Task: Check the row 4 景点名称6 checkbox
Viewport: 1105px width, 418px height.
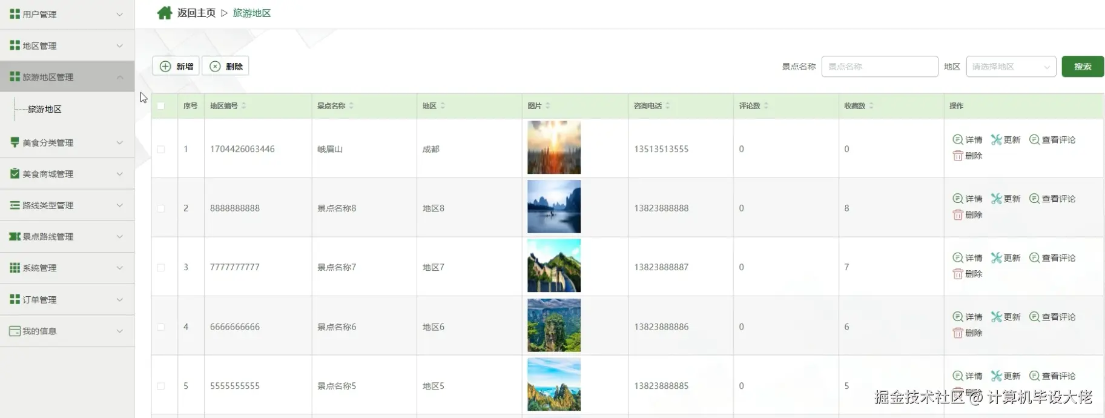Action: (x=161, y=327)
